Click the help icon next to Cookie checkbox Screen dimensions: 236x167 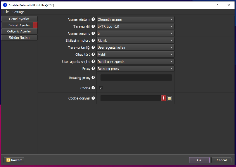point(93,88)
